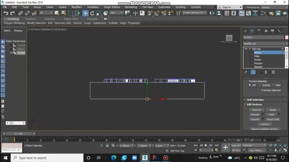Screen dimensions: 289x162
Task: Open the Workspaces Default dropdown
Action: pos(274,7)
